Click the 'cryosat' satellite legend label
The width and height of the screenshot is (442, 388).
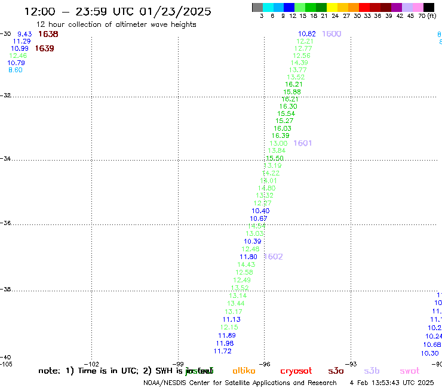coord(296,371)
